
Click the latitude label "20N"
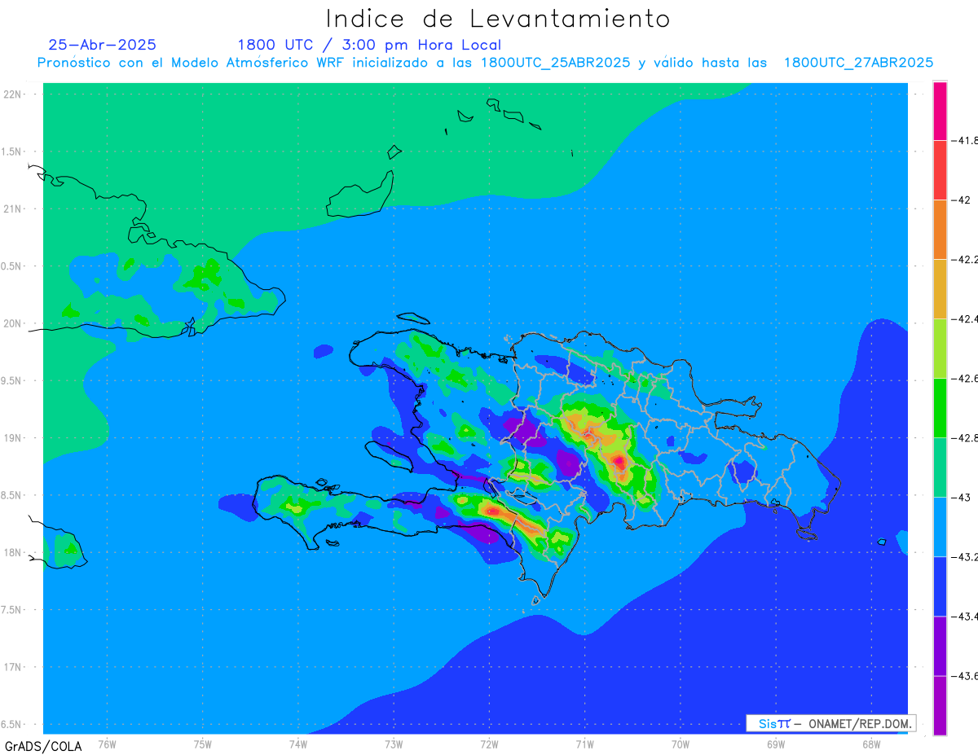pyautogui.click(x=12, y=323)
